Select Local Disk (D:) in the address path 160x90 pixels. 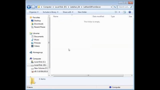coord(61,7)
